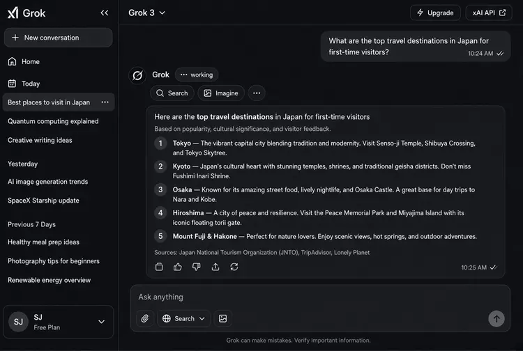Click the 10:25 AM response timestamp
Screen dimensions: 523x351
pos(474,267)
